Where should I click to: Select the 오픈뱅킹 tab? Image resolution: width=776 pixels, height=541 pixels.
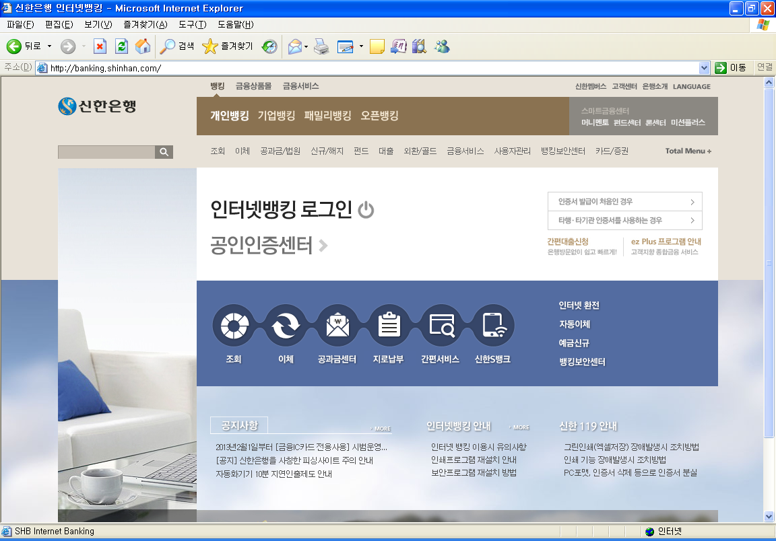380,116
